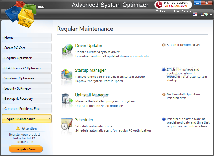Click 'No Uninstall Operation Performed yet' text

tap(183, 96)
